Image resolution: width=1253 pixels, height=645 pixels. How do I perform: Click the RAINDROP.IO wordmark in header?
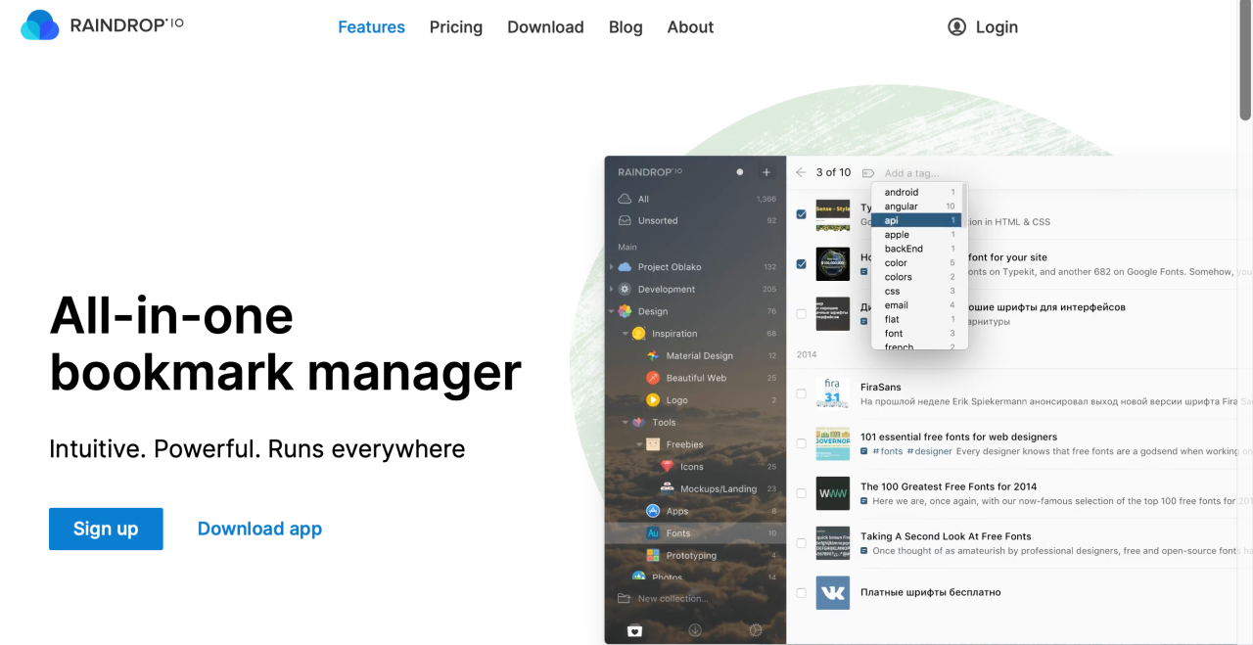click(127, 24)
